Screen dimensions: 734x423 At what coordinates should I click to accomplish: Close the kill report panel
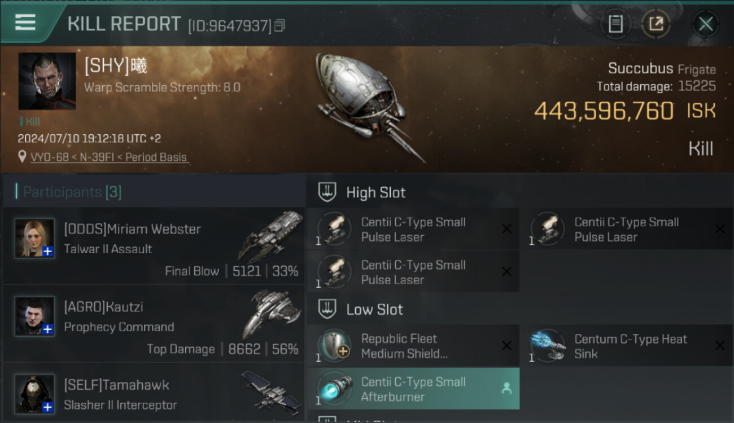pyautogui.click(x=706, y=24)
